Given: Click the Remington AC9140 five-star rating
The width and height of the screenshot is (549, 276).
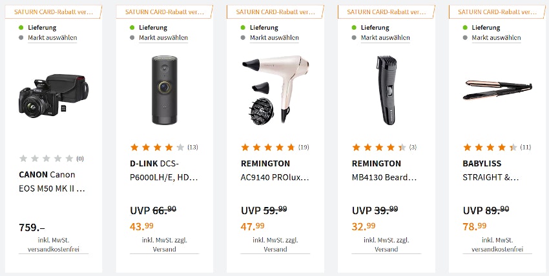Looking at the screenshot, I should (x=268, y=147).
